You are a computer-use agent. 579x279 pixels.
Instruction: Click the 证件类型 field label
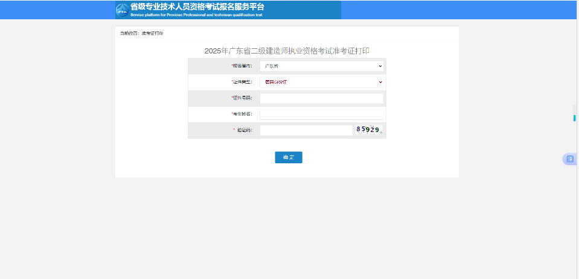pyautogui.click(x=242, y=82)
